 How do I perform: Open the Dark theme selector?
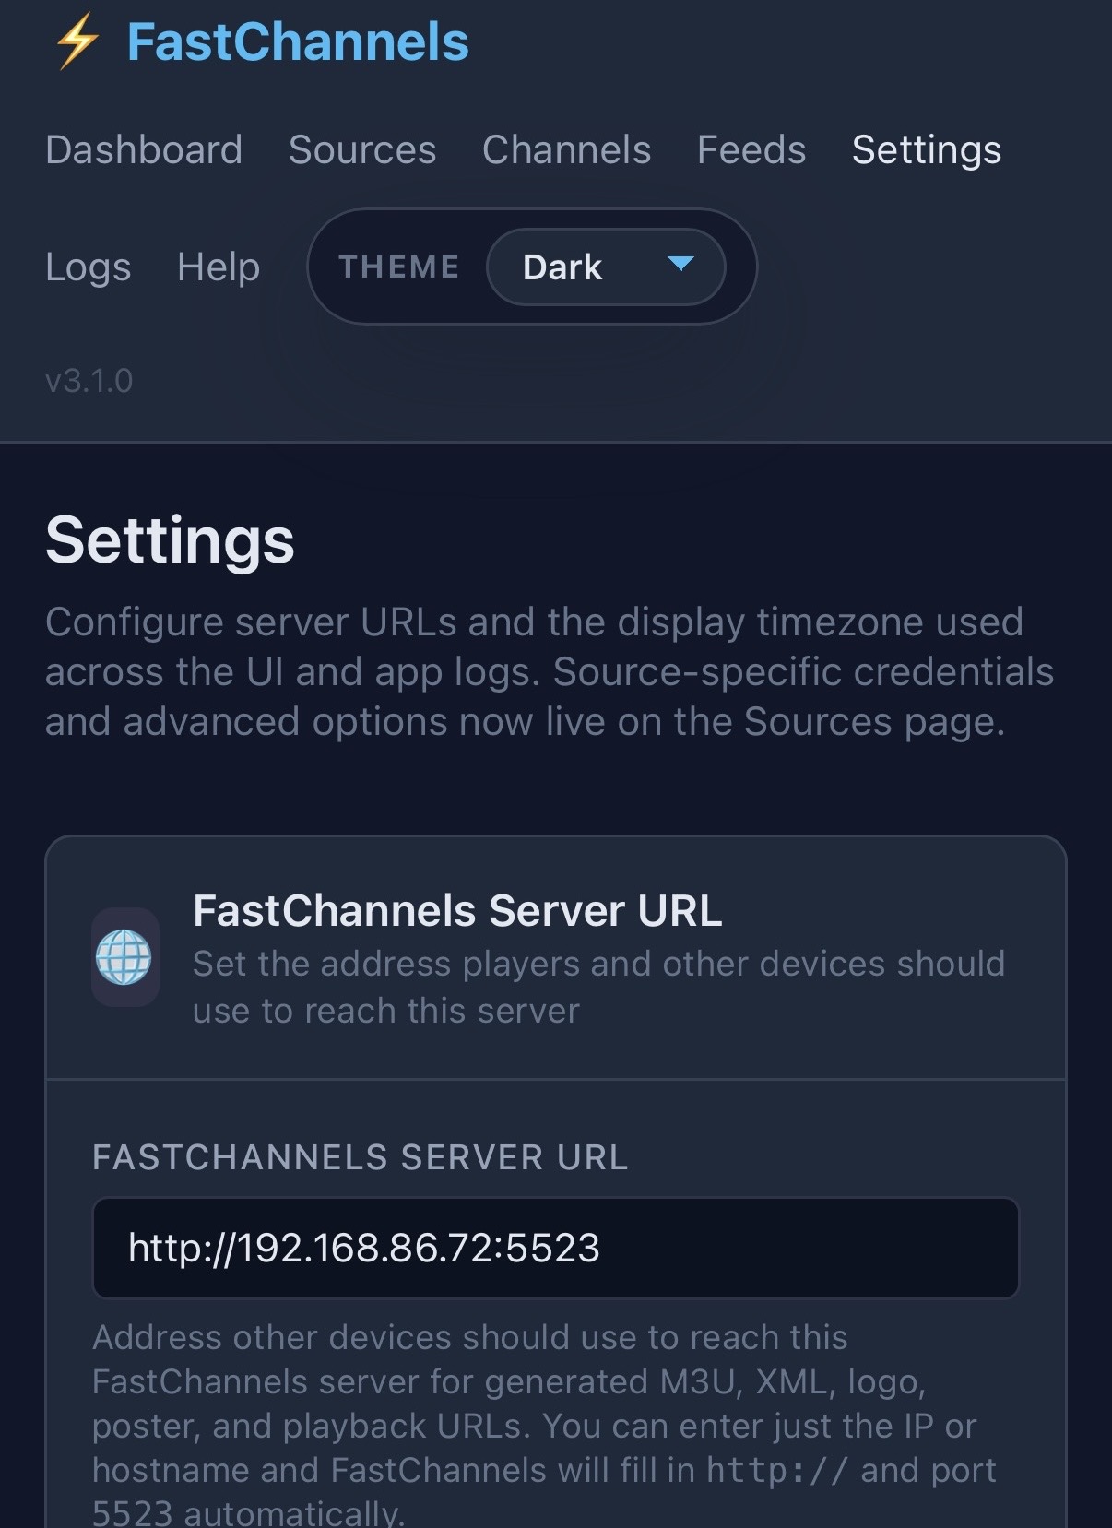[605, 267]
